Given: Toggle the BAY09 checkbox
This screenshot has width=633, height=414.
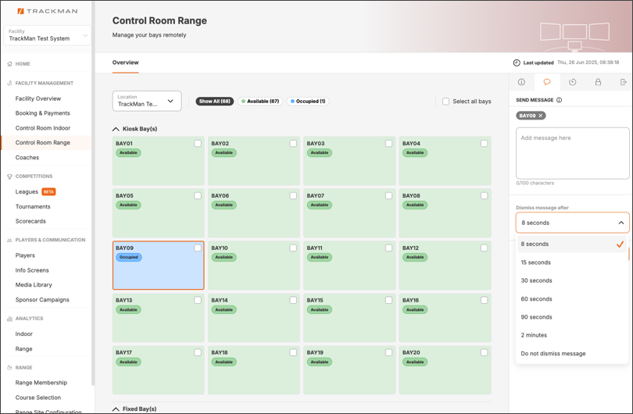Looking at the screenshot, I should click(198, 248).
